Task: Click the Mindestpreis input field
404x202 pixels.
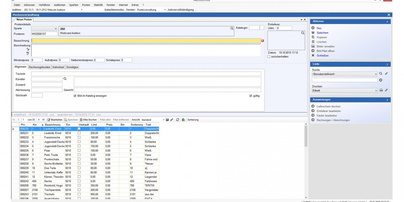Action: point(37,60)
